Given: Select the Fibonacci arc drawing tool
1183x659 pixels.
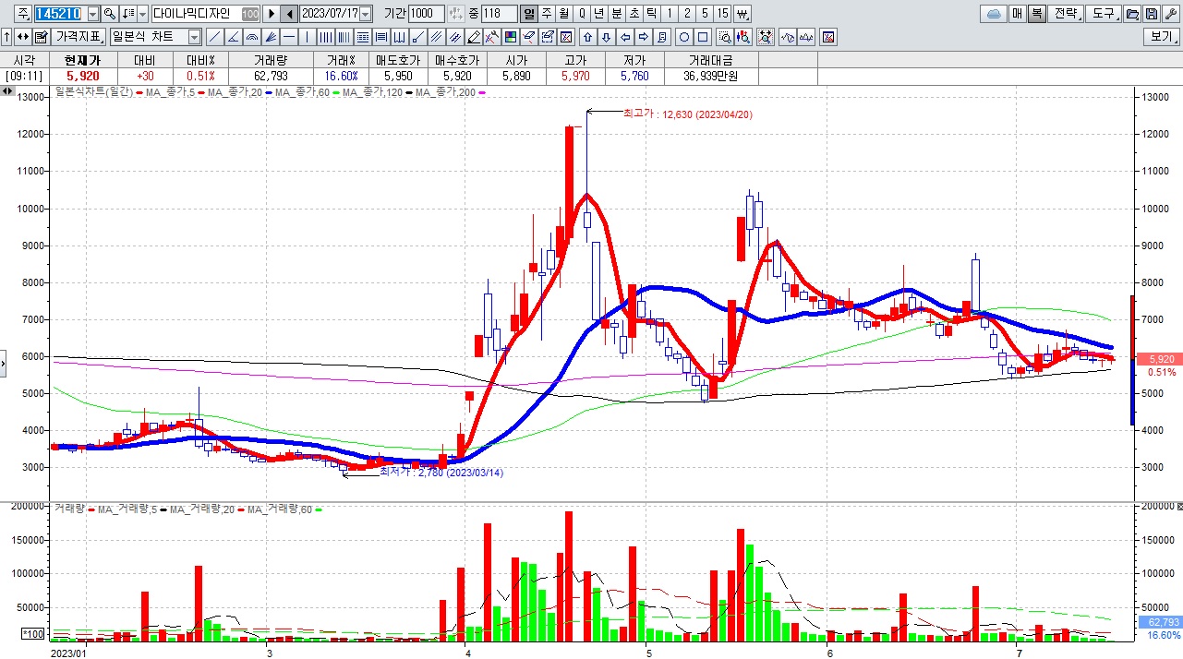Looking at the screenshot, I should tap(252, 37).
